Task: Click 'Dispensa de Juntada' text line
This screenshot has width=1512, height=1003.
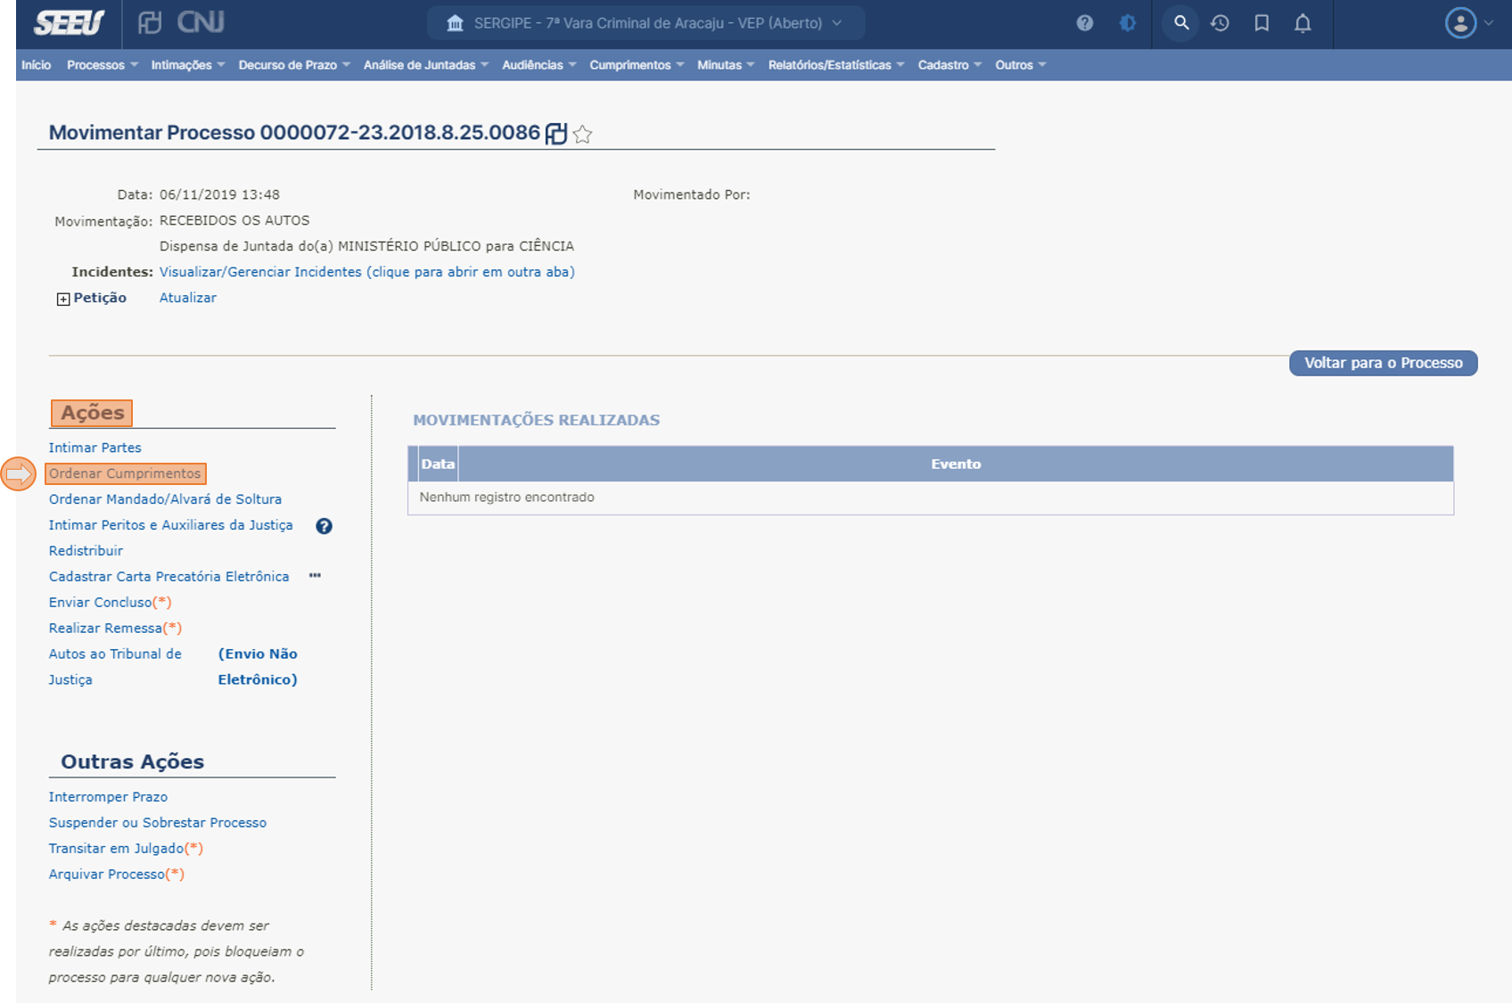Action: pos(366,246)
